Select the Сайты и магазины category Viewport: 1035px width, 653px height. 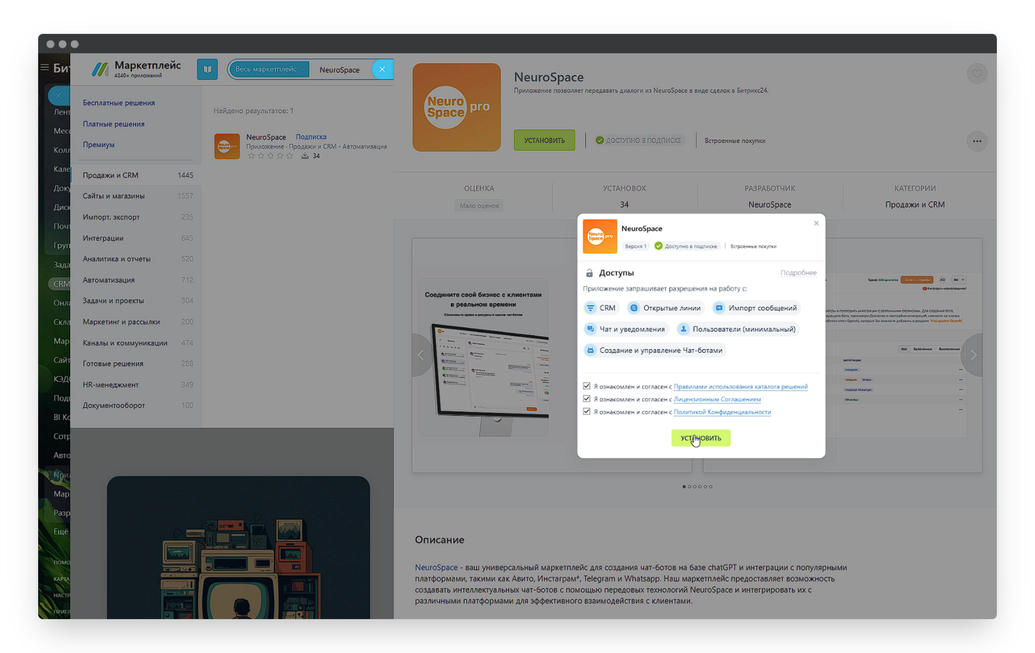136,196
